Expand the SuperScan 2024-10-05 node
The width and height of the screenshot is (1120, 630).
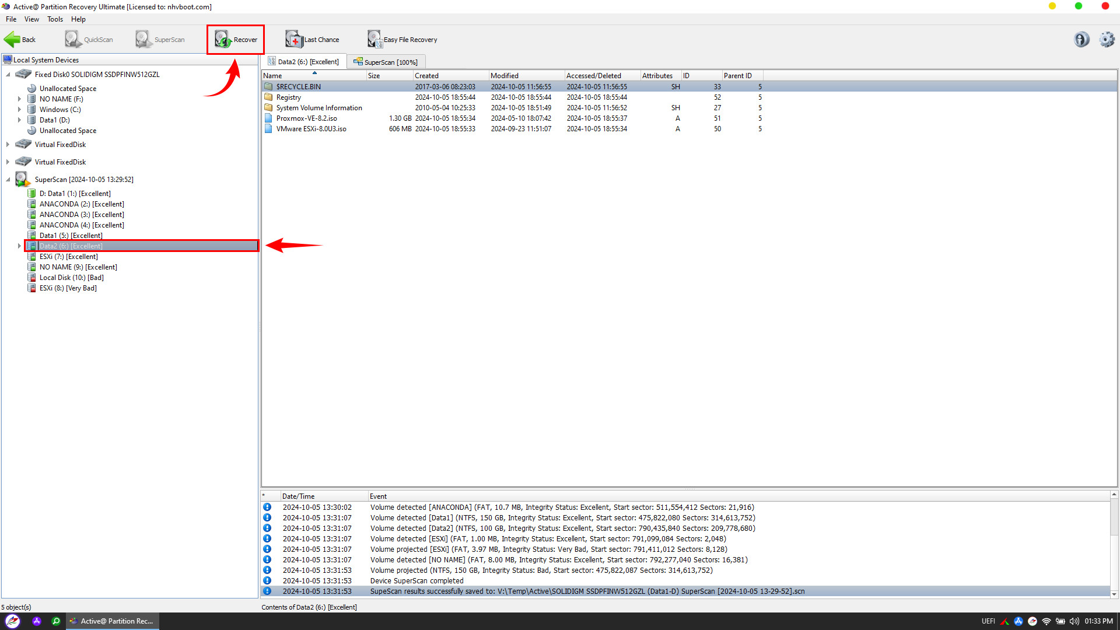pos(8,179)
